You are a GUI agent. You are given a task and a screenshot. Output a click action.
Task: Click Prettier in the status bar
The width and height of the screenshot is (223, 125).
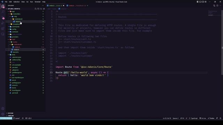click(211, 118)
